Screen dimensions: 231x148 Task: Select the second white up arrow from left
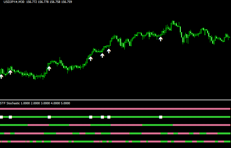(x=10, y=72)
